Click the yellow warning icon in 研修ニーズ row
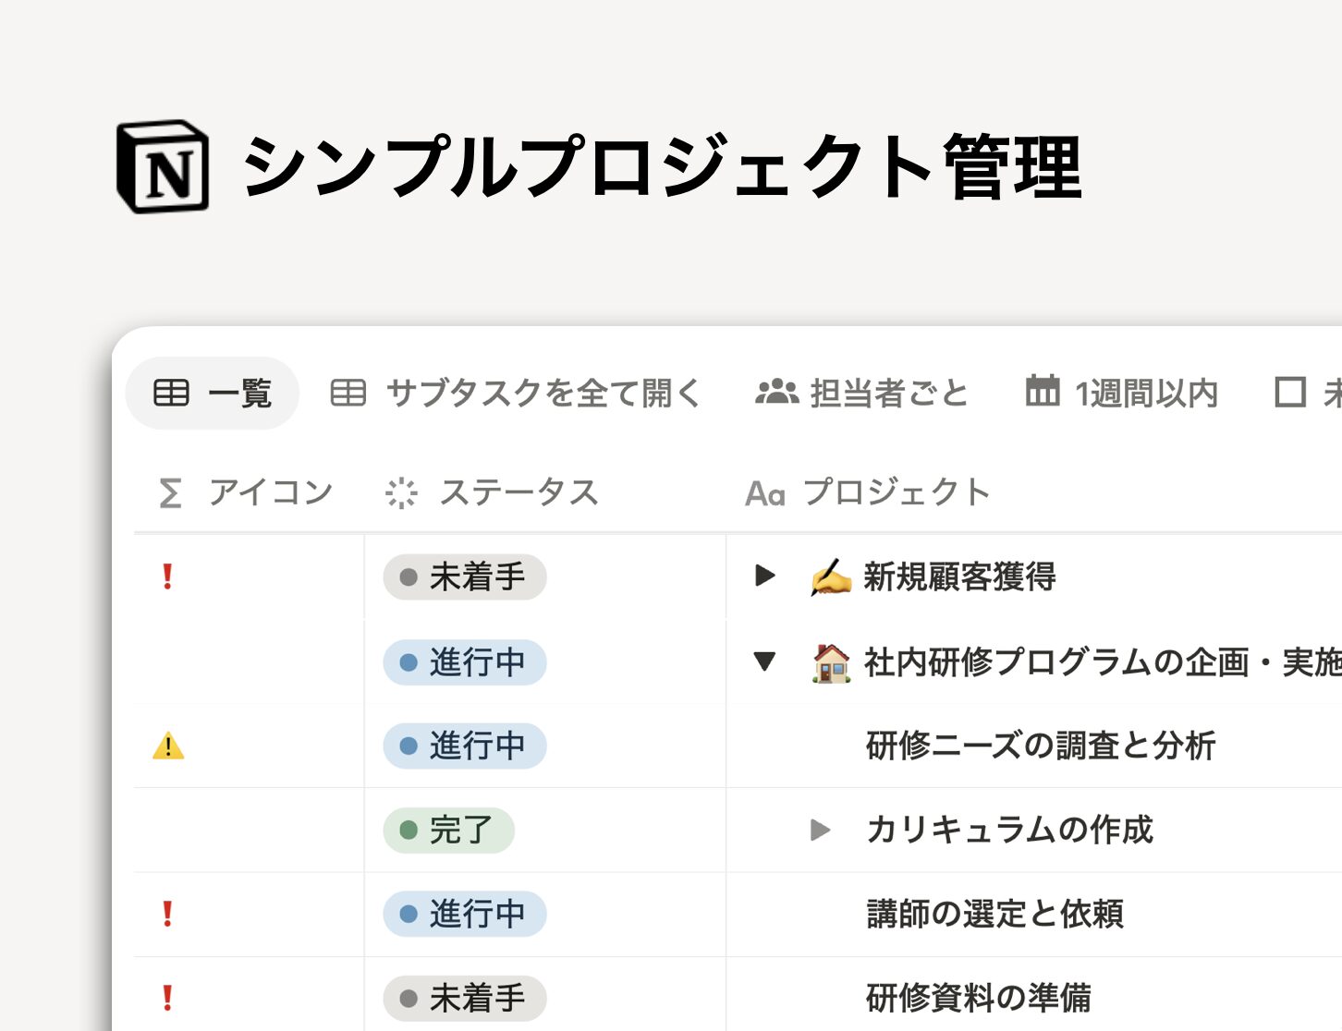This screenshot has width=1342, height=1031. (x=168, y=746)
